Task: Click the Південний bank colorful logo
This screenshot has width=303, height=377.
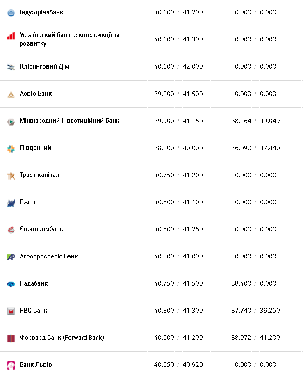Action: [11, 149]
